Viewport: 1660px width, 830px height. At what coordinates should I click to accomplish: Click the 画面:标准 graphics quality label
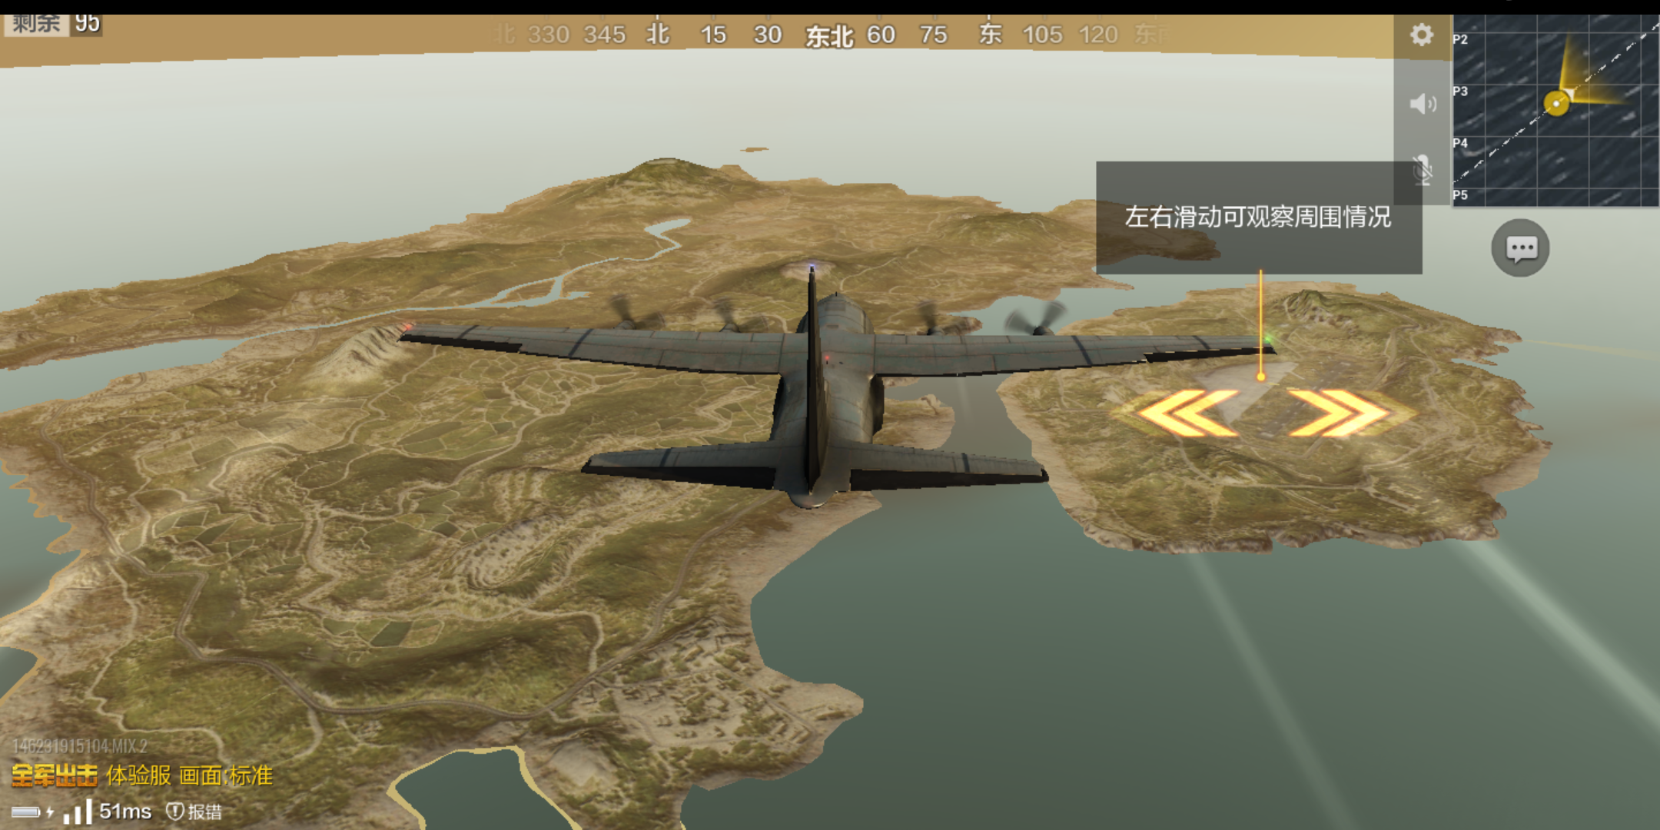226,775
